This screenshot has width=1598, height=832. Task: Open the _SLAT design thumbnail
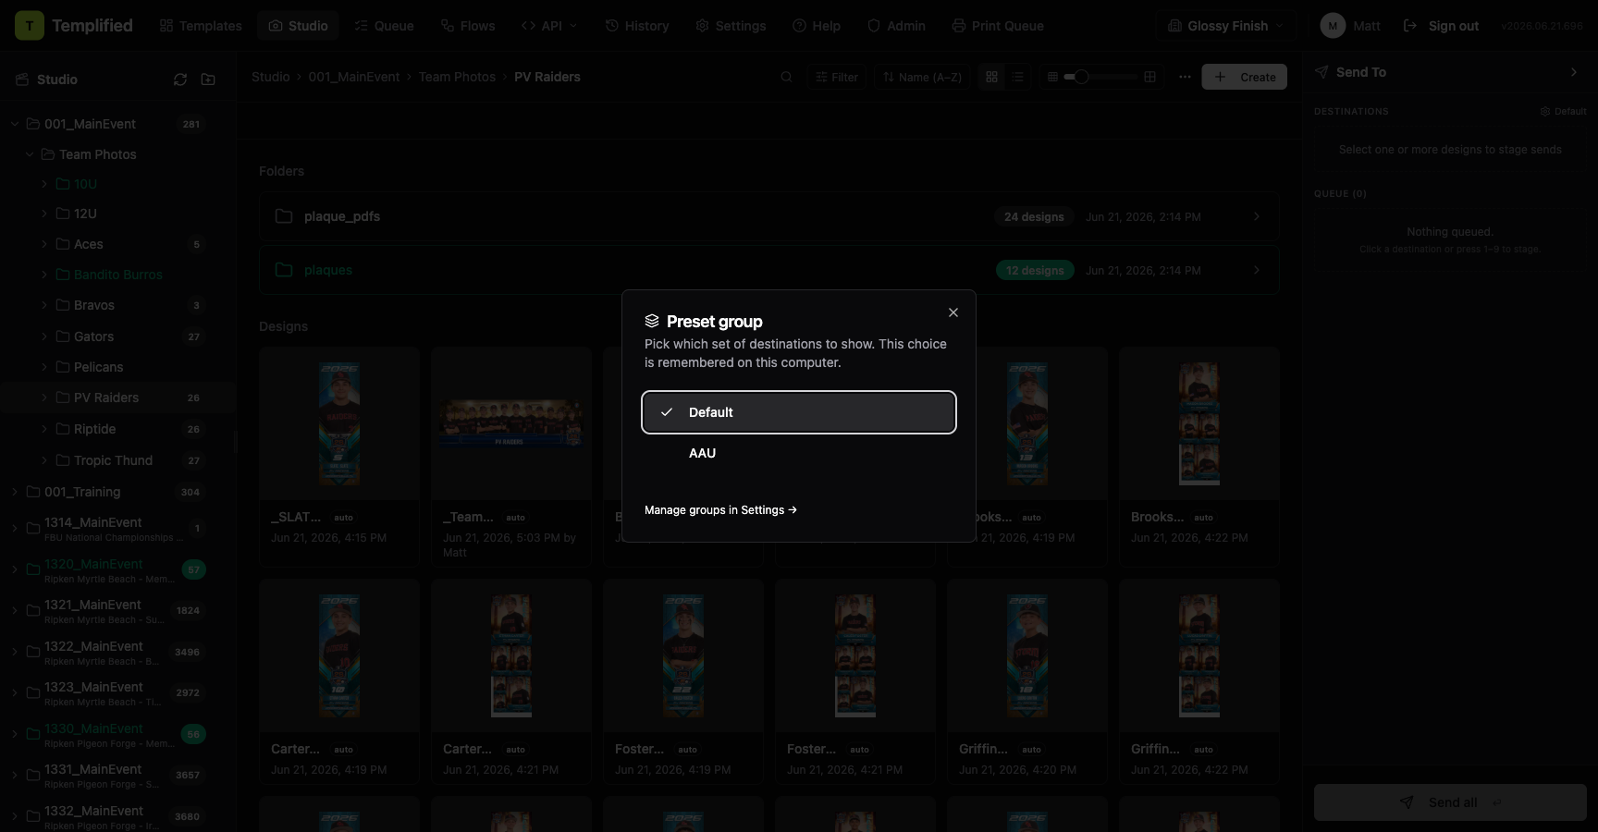coord(339,424)
